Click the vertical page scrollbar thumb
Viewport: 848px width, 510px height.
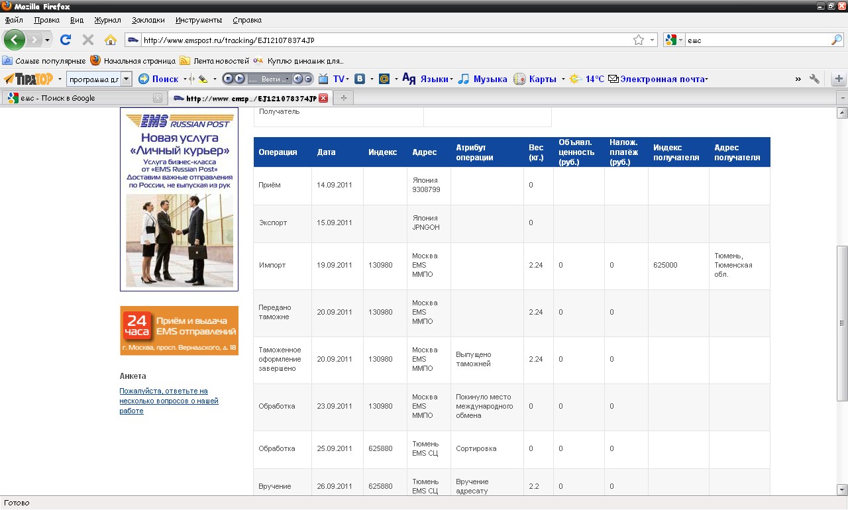tap(842, 322)
